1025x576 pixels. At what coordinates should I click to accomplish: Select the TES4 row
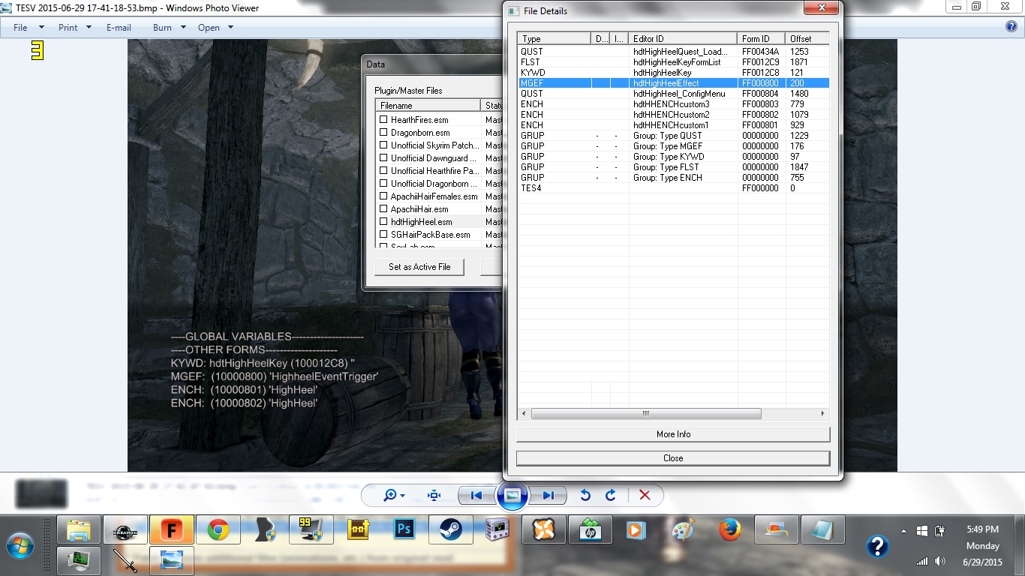tap(673, 188)
